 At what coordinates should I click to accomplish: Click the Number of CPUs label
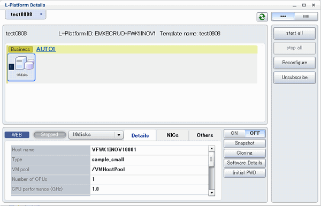pyautogui.click(x=29, y=179)
